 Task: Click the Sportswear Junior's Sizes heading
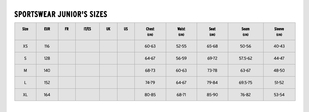tap(61, 14)
